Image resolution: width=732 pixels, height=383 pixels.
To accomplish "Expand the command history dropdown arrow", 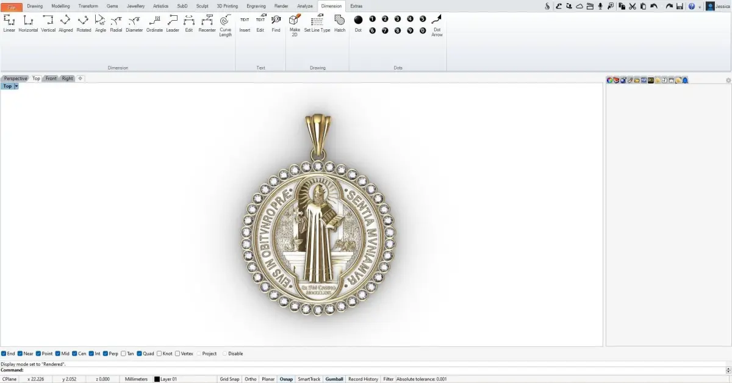I will (x=728, y=370).
